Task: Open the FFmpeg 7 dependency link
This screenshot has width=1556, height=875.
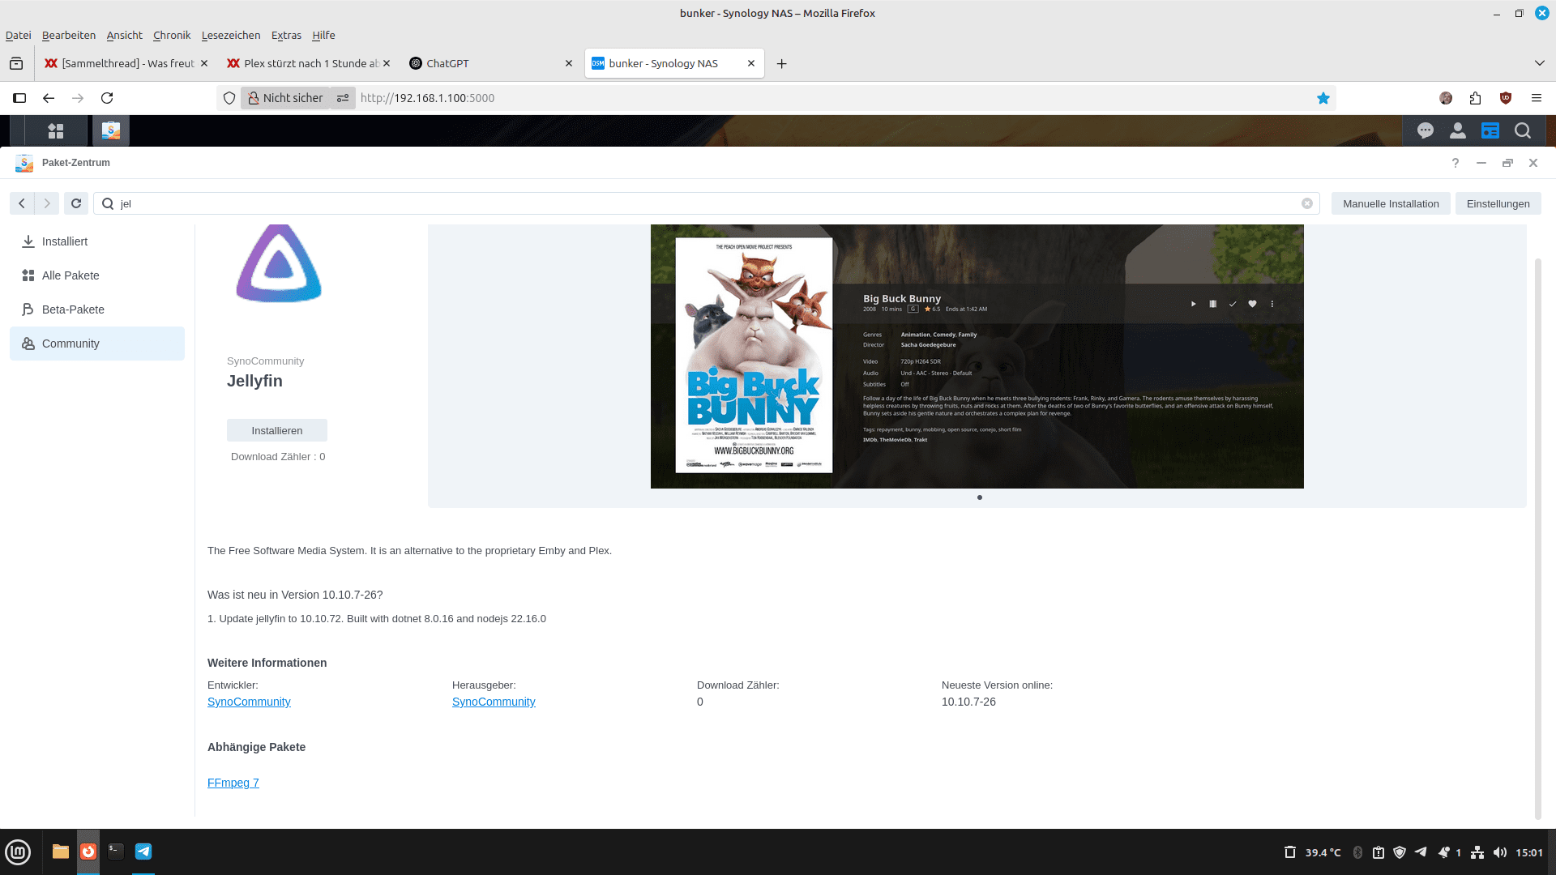Action: point(233,783)
